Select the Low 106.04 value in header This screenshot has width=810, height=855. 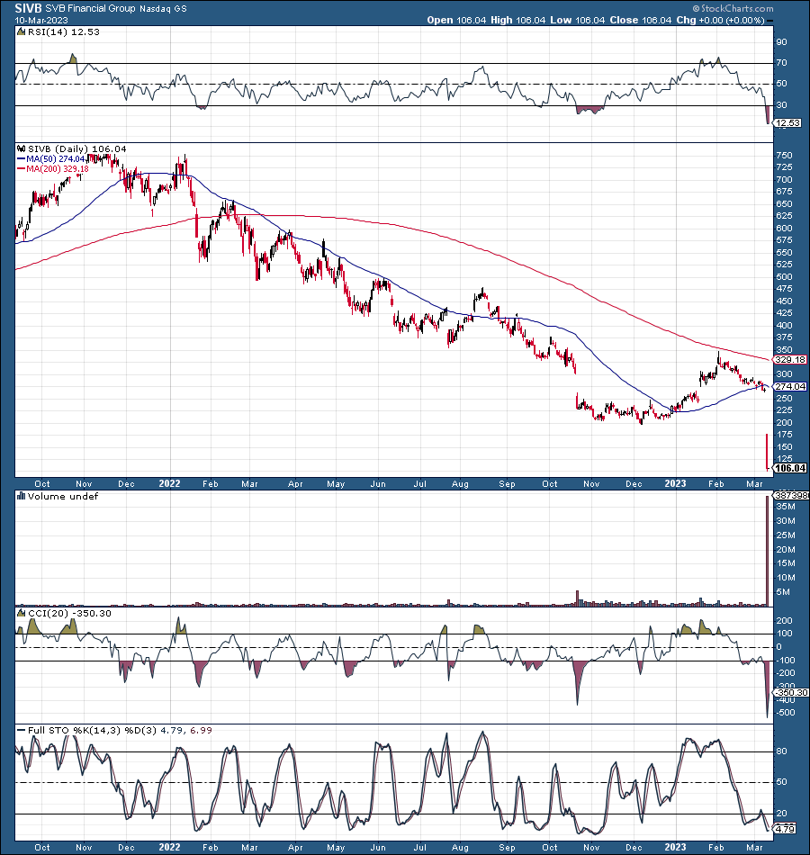point(577,20)
